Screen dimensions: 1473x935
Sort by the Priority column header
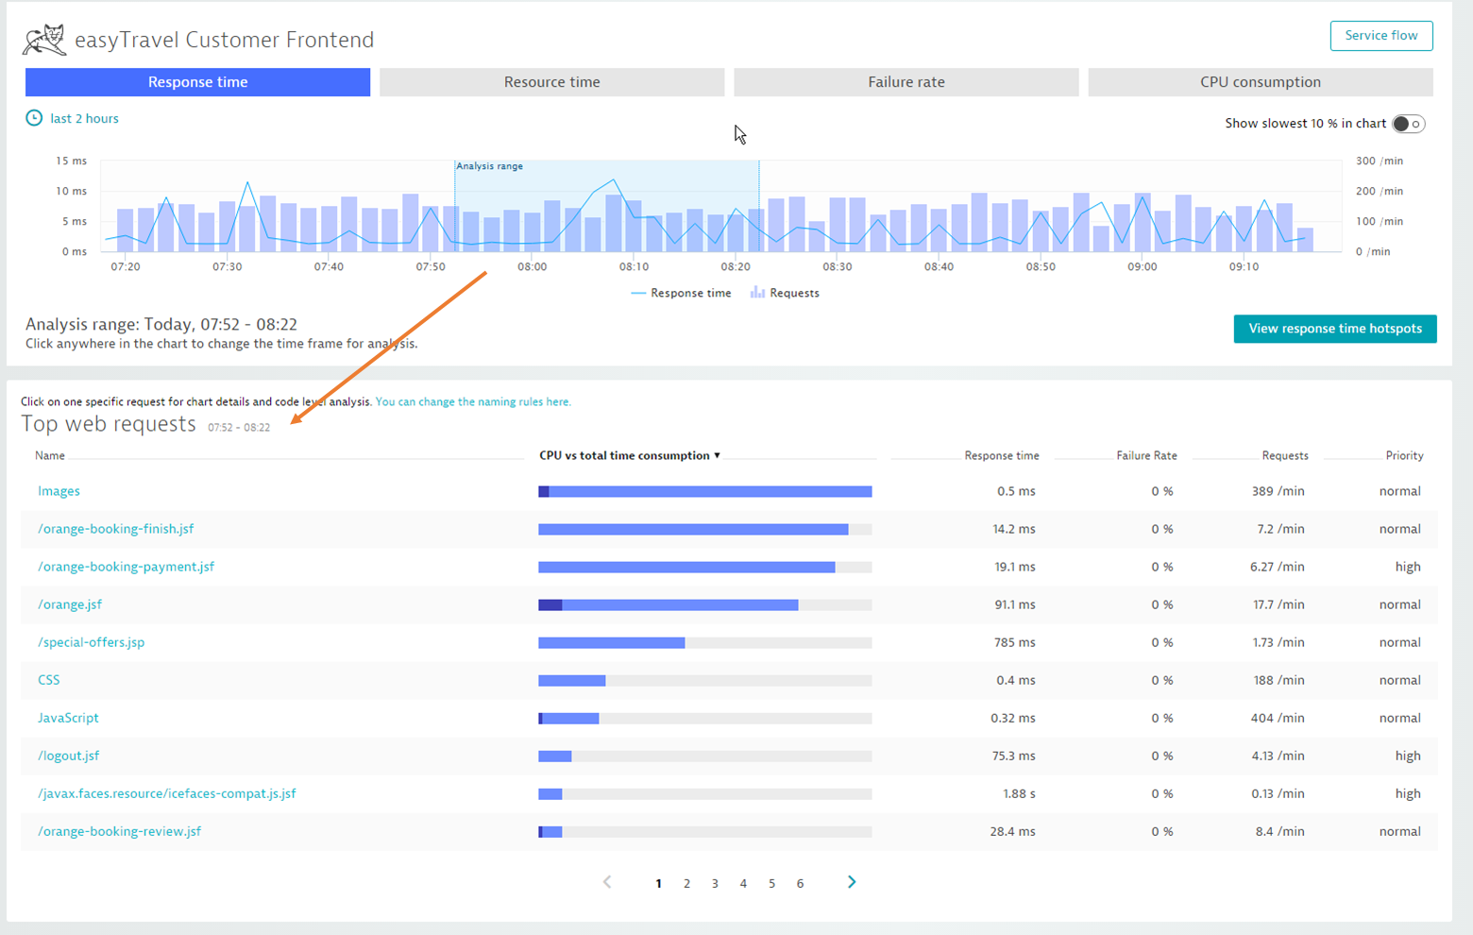(x=1404, y=455)
